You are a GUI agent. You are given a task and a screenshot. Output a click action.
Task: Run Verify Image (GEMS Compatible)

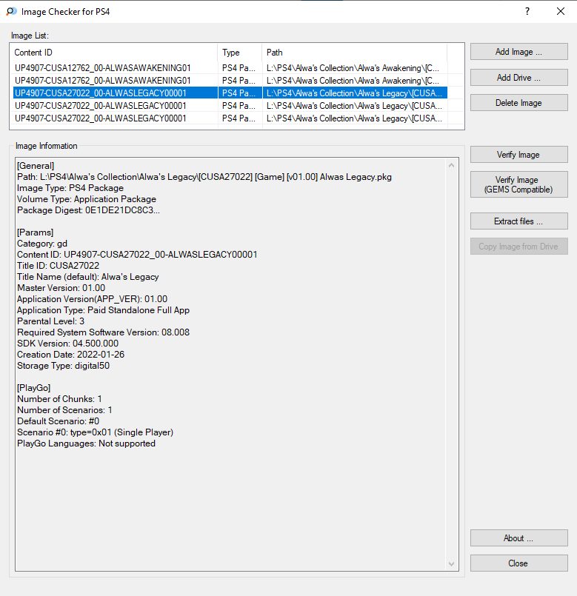pyautogui.click(x=518, y=184)
